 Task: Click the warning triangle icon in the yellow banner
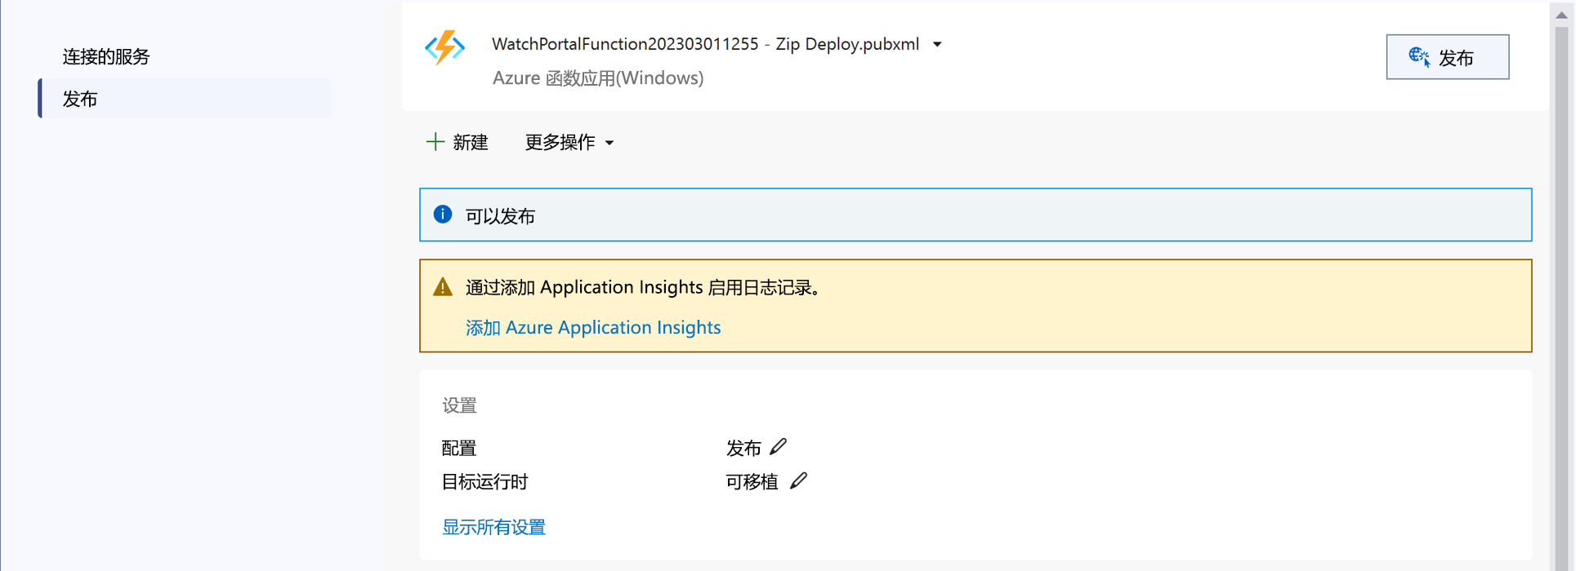[443, 287]
